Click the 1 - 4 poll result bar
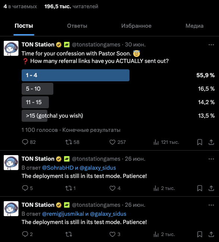Image resolution: width=219 pixels, height=242 pixels. (75, 75)
